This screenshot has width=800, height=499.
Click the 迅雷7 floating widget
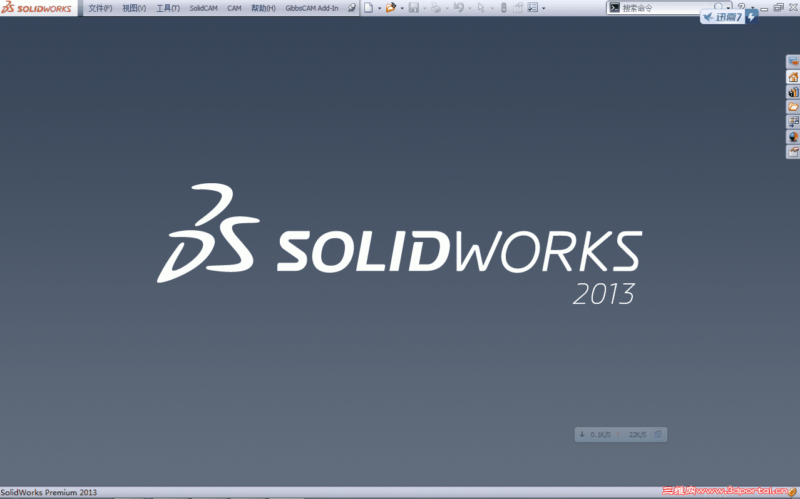pyautogui.click(x=729, y=17)
